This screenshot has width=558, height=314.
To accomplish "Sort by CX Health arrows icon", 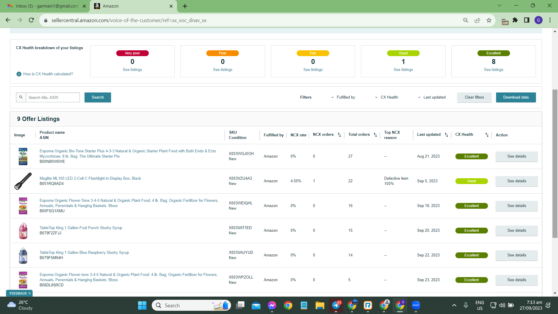I will [x=487, y=135].
